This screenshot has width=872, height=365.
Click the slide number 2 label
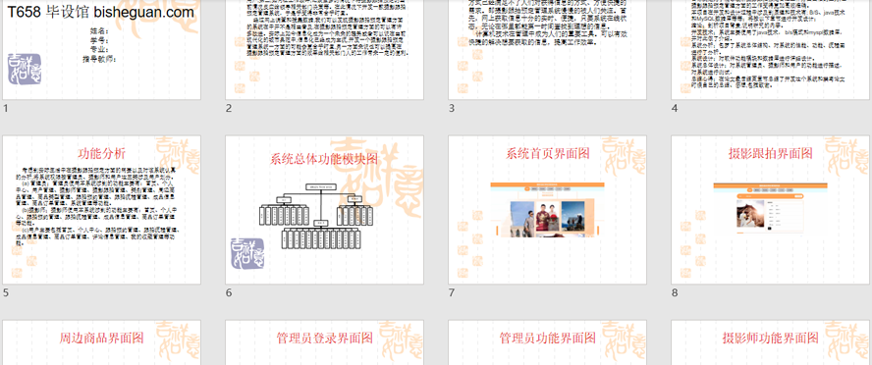pos(229,108)
